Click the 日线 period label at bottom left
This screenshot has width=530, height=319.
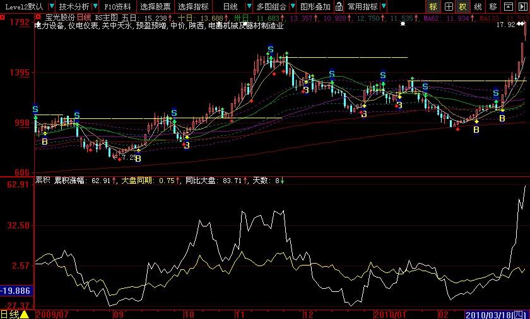click(9, 314)
